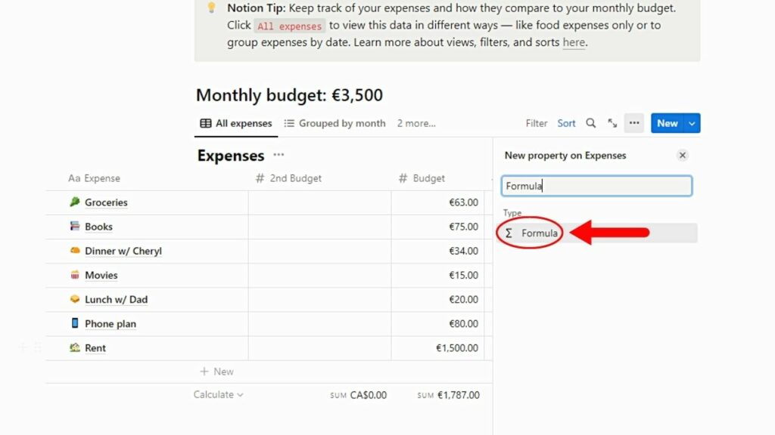The width and height of the screenshot is (775, 435).
Task: Open the search magnifying glass
Action: [590, 122]
